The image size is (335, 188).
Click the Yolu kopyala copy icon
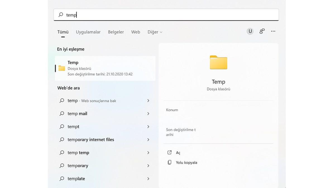point(169,162)
